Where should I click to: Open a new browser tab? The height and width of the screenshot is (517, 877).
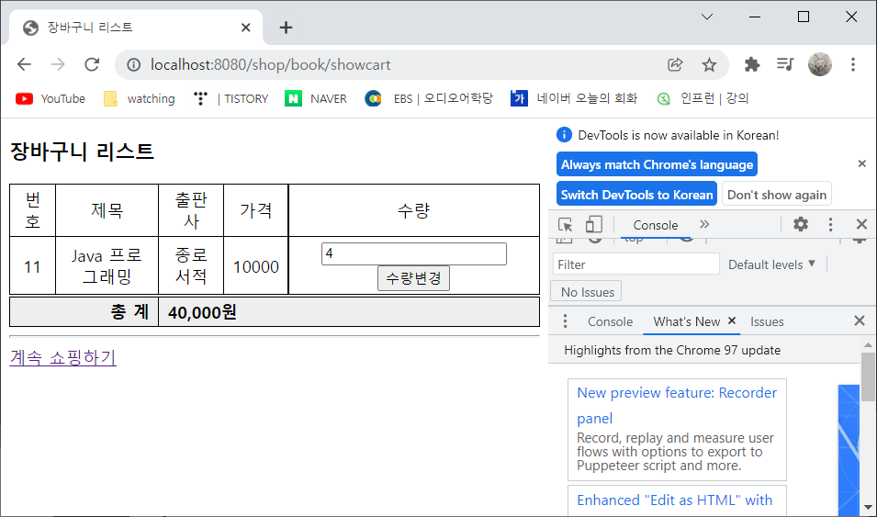point(286,28)
